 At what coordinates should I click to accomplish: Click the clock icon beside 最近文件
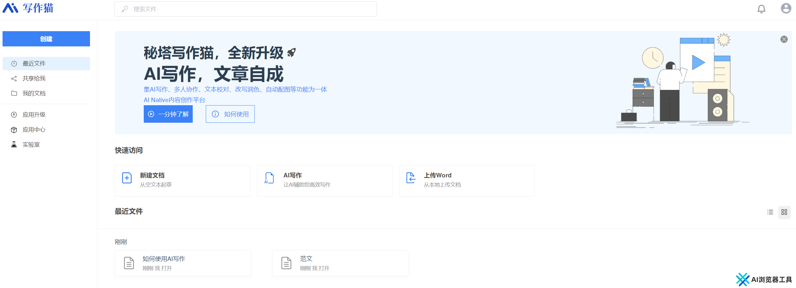tap(14, 64)
